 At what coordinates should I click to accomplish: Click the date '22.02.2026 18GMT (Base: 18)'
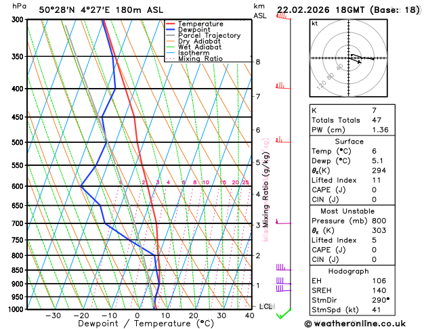(349, 10)
